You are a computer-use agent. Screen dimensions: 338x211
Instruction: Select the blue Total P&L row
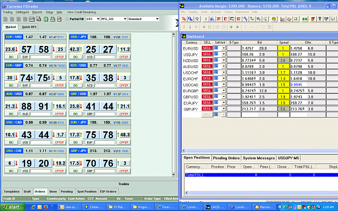point(261,175)
